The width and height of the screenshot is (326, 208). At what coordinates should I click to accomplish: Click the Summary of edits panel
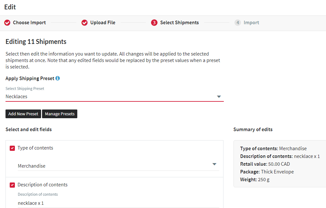click(280, 164)
